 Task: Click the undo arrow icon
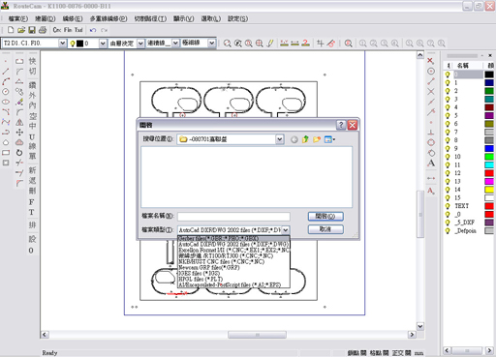[93, 30]
